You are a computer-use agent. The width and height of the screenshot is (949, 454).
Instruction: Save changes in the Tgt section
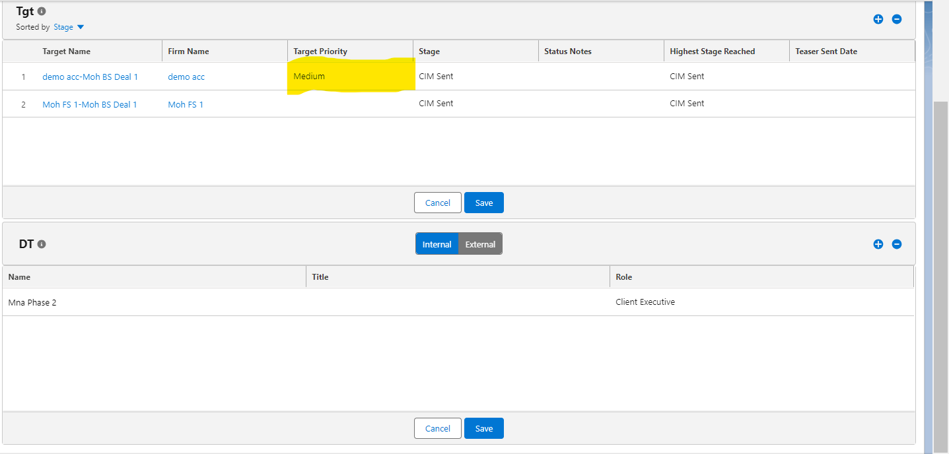click(x=483, y=203)
